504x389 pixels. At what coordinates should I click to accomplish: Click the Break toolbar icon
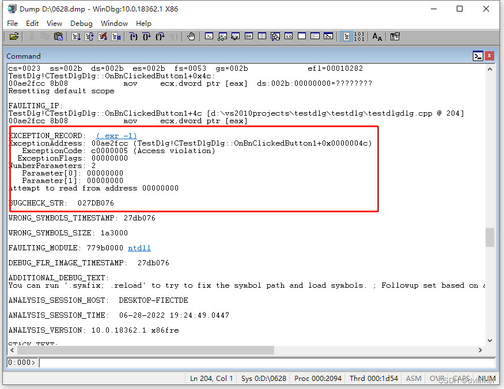(116, 37)
